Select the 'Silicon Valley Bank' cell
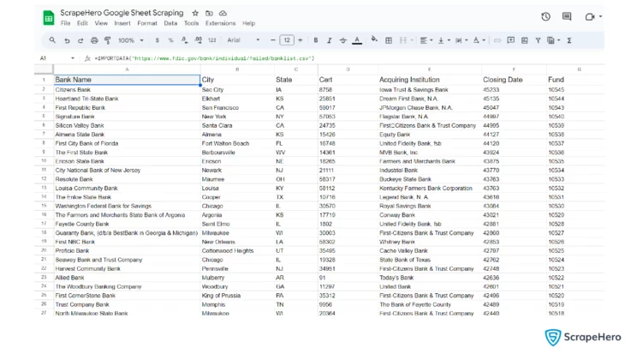 coord(127,126)
